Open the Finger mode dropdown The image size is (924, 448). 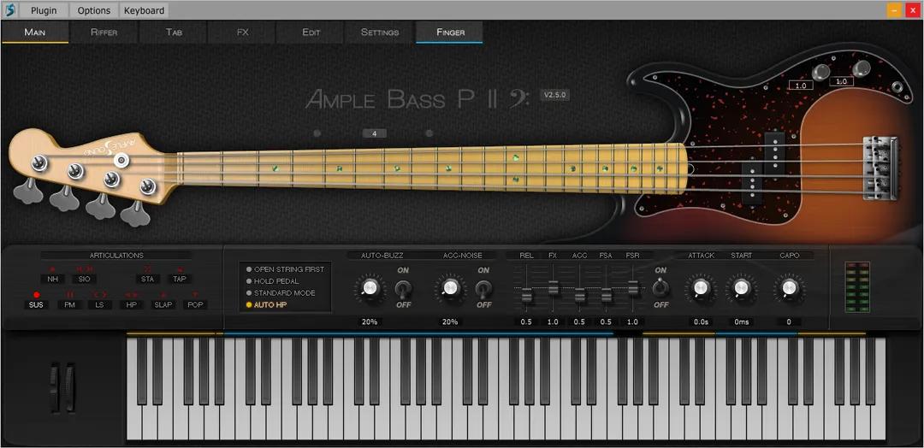(x=450, y=32)
